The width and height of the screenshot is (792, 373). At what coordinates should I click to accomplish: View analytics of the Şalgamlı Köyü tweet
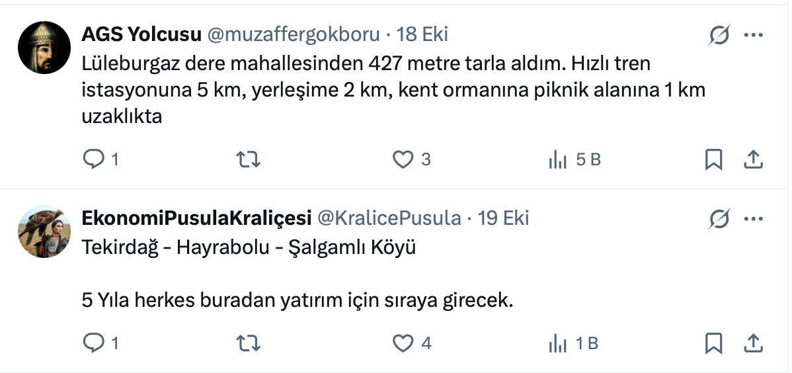coord(559,343)
